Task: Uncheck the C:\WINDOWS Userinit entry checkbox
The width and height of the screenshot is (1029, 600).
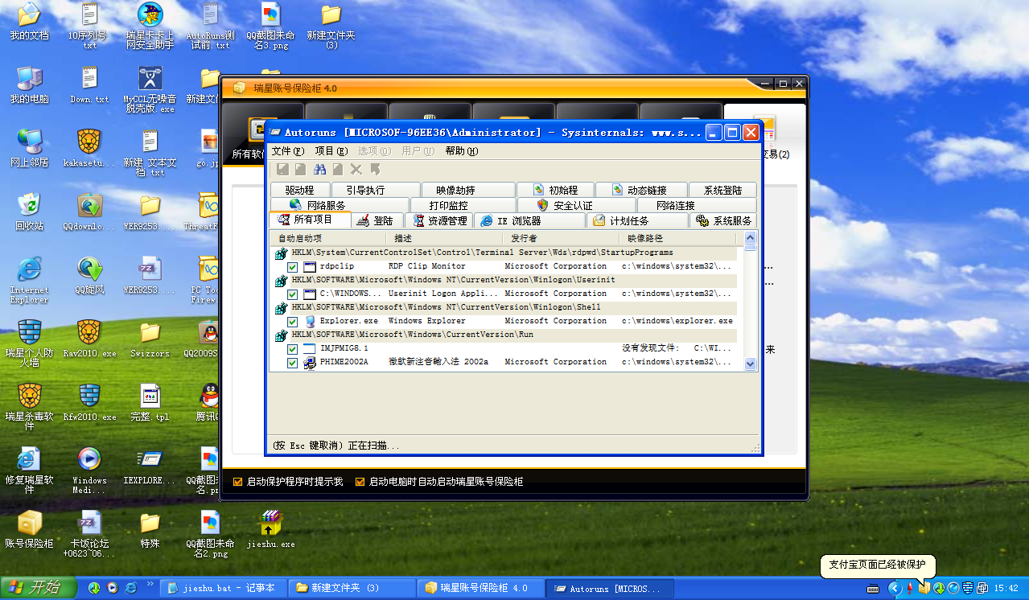Action: (293, 294)
